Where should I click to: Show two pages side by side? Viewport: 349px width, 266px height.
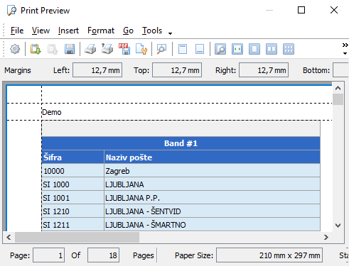[272, 49]
